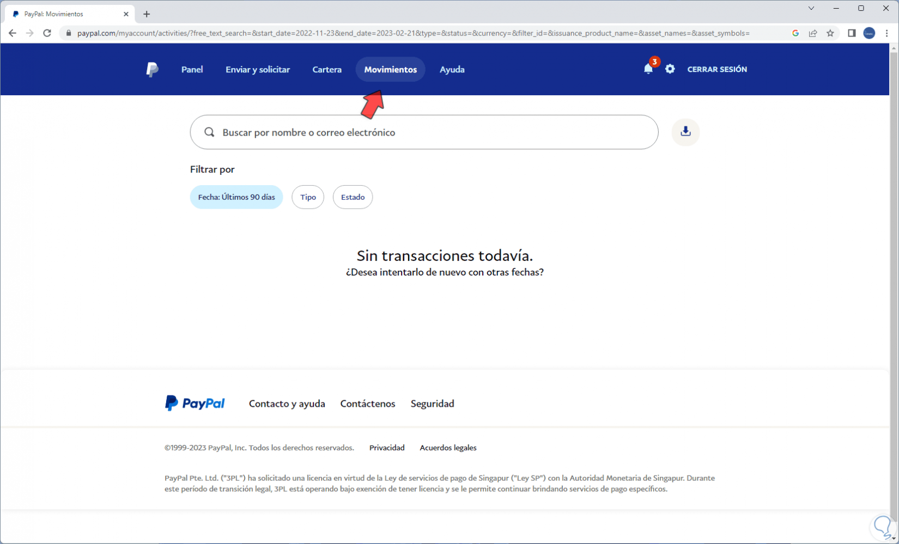Expand the Tipo filter
This screenshot has height=544, width=899.
pyautogui.click(x=308, y=197)
